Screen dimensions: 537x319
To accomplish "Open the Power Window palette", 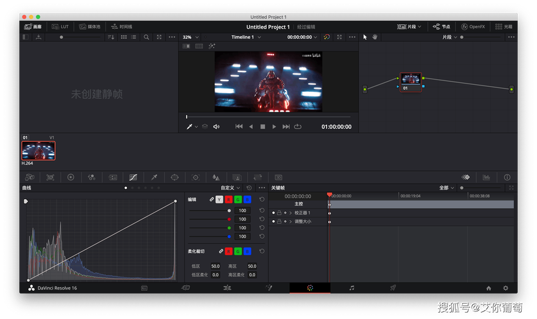I will tap(174, 177).
